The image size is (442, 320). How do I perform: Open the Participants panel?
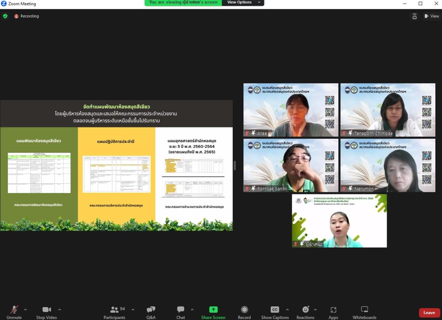(x=115, y=312)
